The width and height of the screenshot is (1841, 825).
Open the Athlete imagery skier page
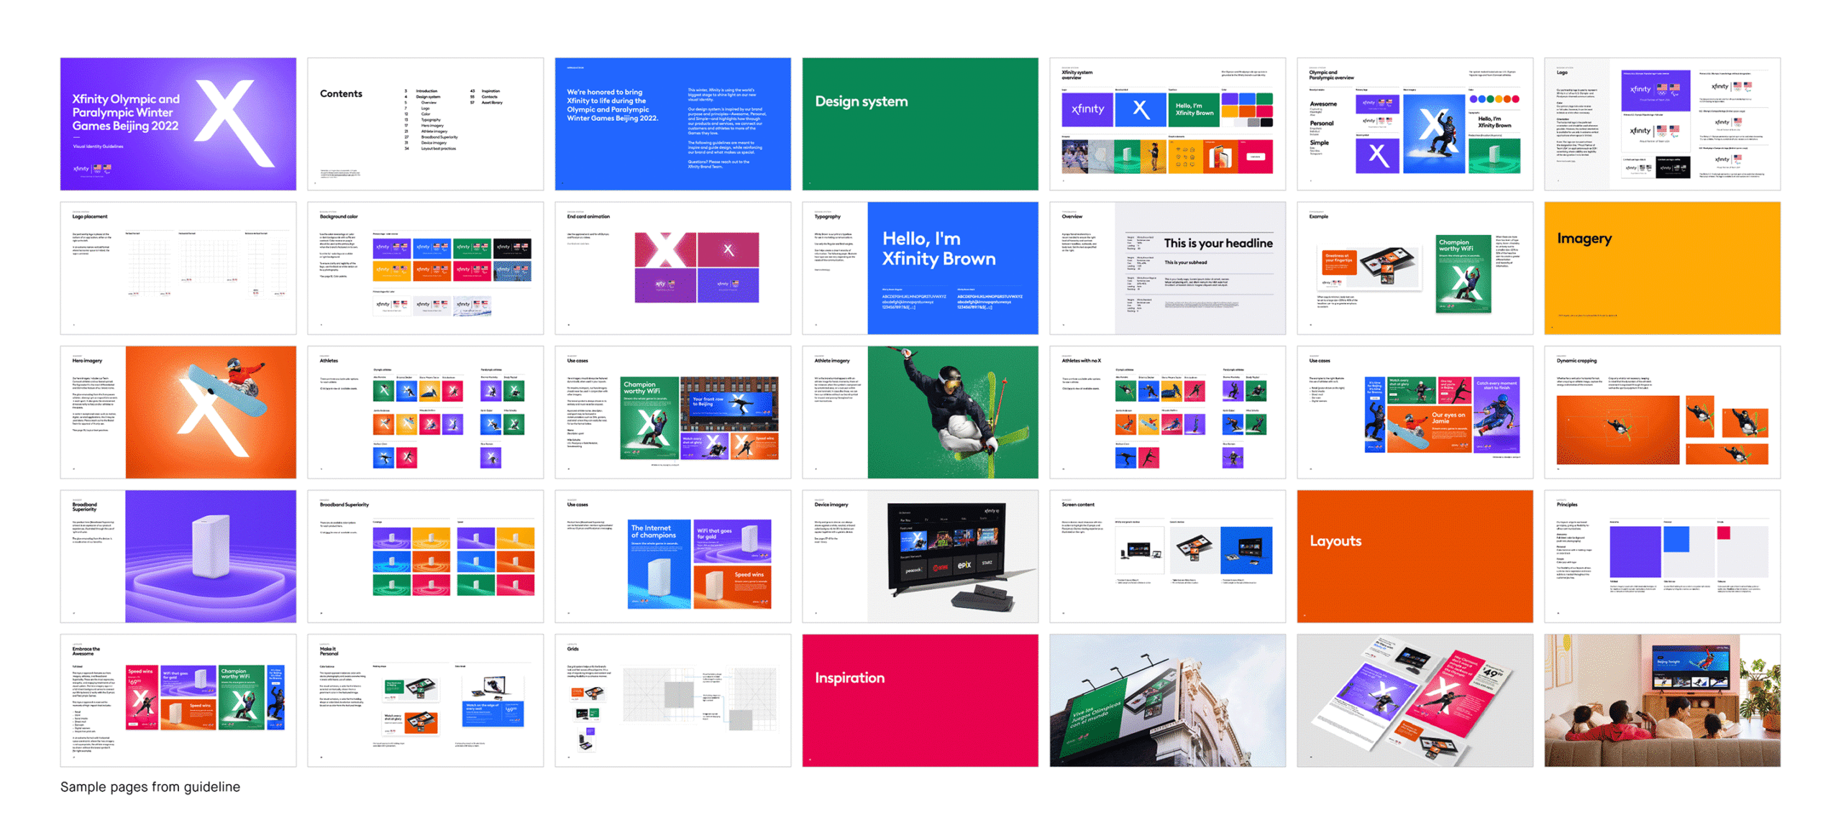tap(920, 412)
